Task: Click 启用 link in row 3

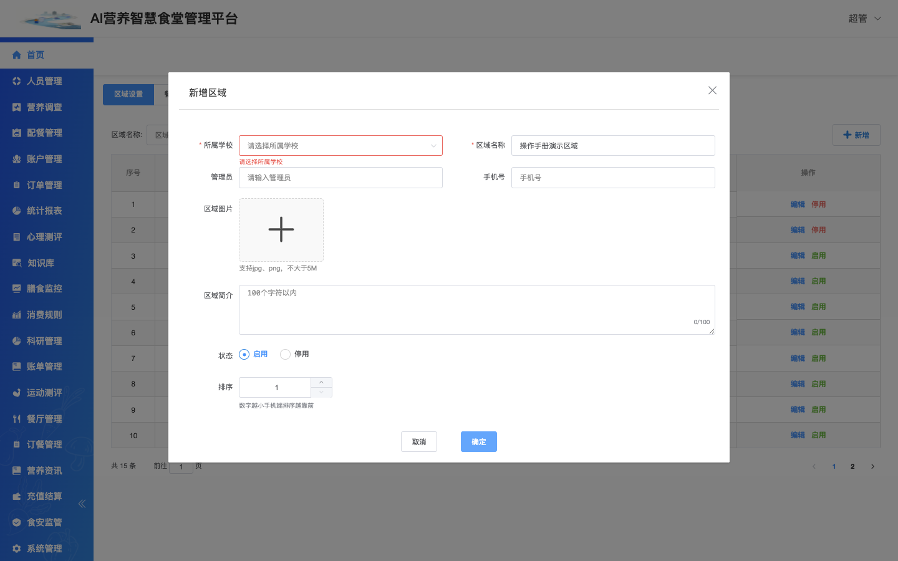Action: [x=819, y=256]
